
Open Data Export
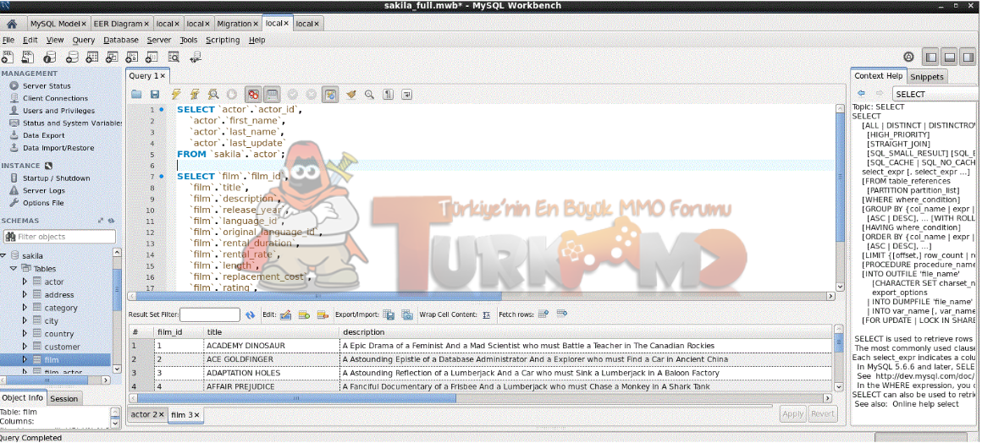pyautogui.click(x=43, y=135)
